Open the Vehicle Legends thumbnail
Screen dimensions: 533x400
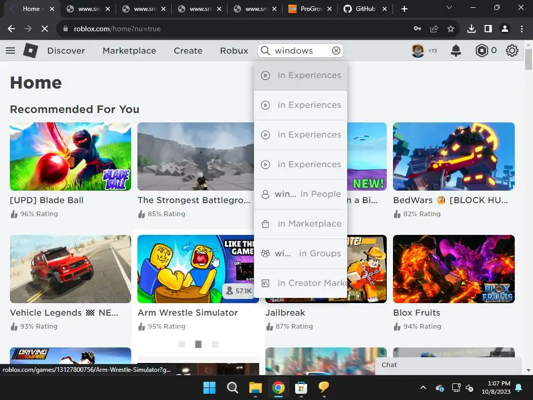click(70, 269)
